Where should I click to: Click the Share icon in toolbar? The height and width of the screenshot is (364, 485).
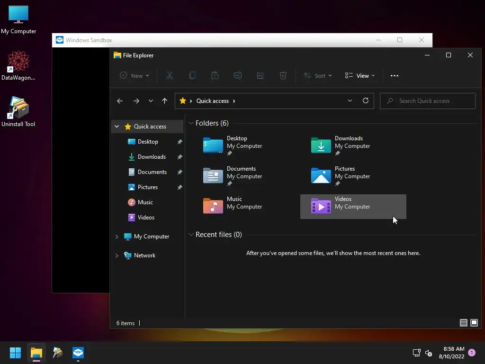point(260,75)
